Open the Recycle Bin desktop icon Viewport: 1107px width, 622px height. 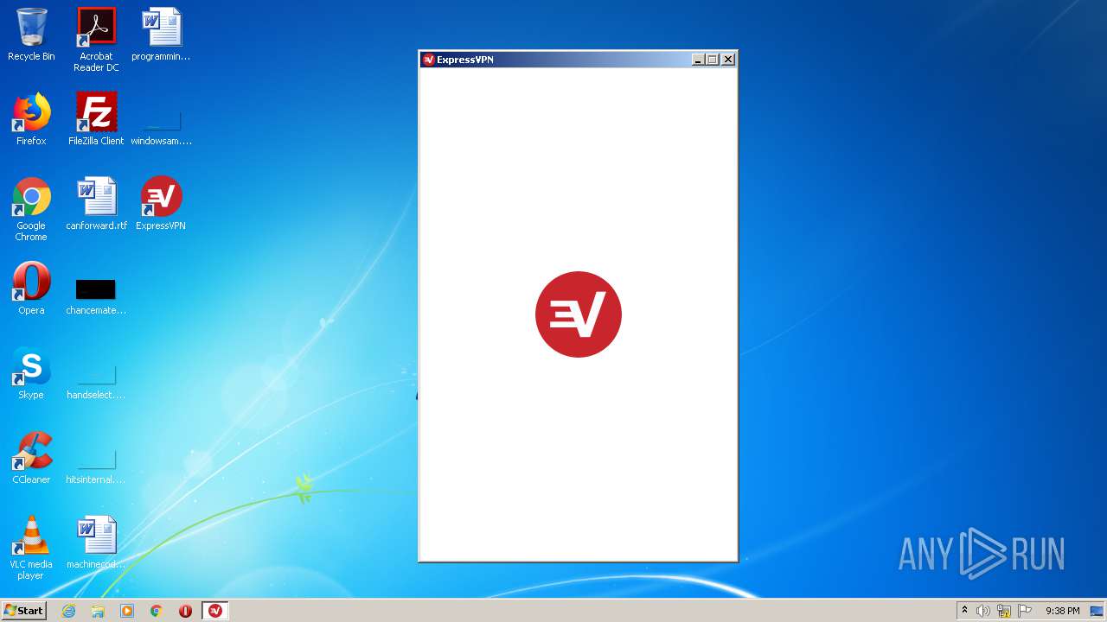pos(31,35)
